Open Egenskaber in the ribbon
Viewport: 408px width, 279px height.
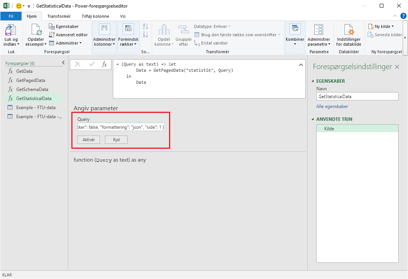click(x=64, y=26)
